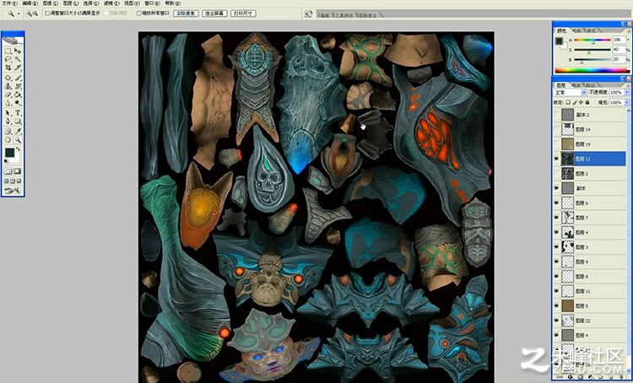Image resolution: width=633 pixels, height=383 pixels.
Task: Select the Eyedropper tool
Action: tap(18, 131)
